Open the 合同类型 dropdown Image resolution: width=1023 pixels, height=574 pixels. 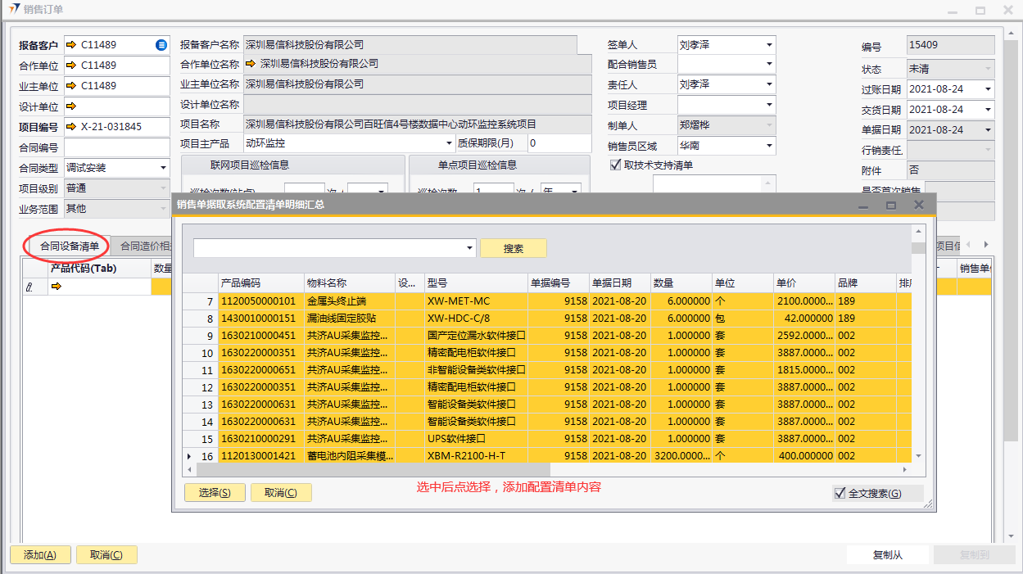tap(163, 168)
